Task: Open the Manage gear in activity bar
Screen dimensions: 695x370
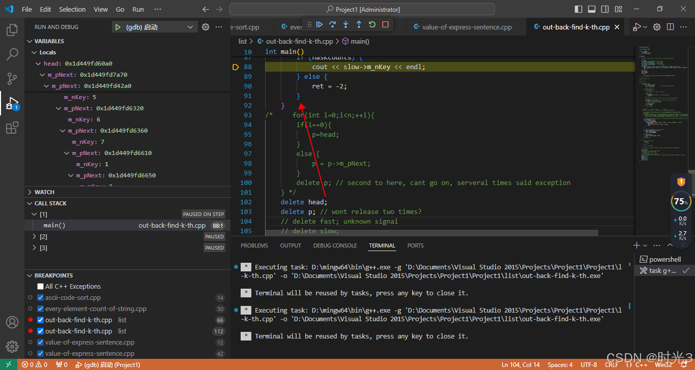Action: (x=12, y=347)
